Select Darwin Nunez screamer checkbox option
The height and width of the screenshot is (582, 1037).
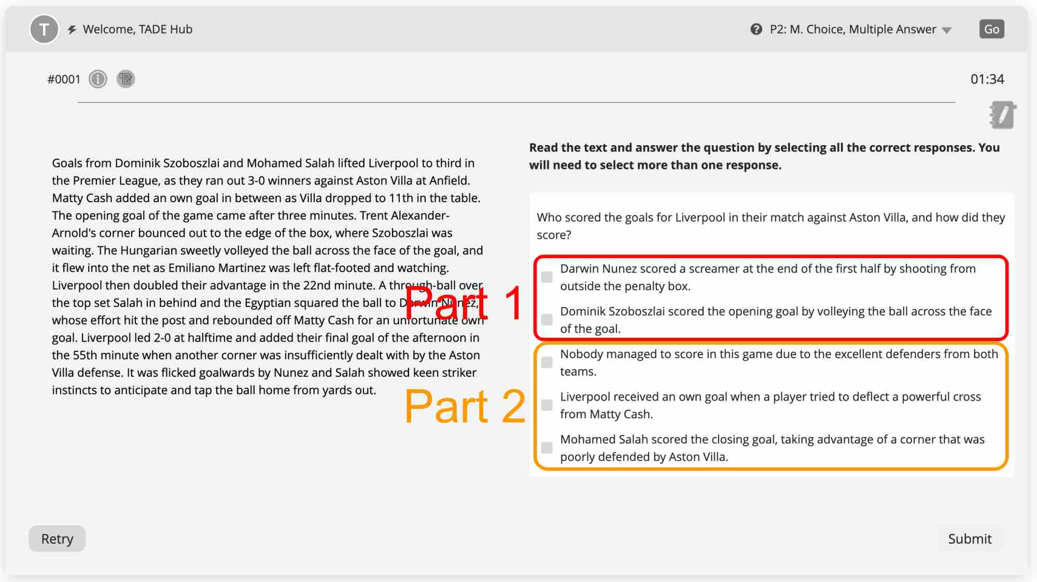coord(547,277)
